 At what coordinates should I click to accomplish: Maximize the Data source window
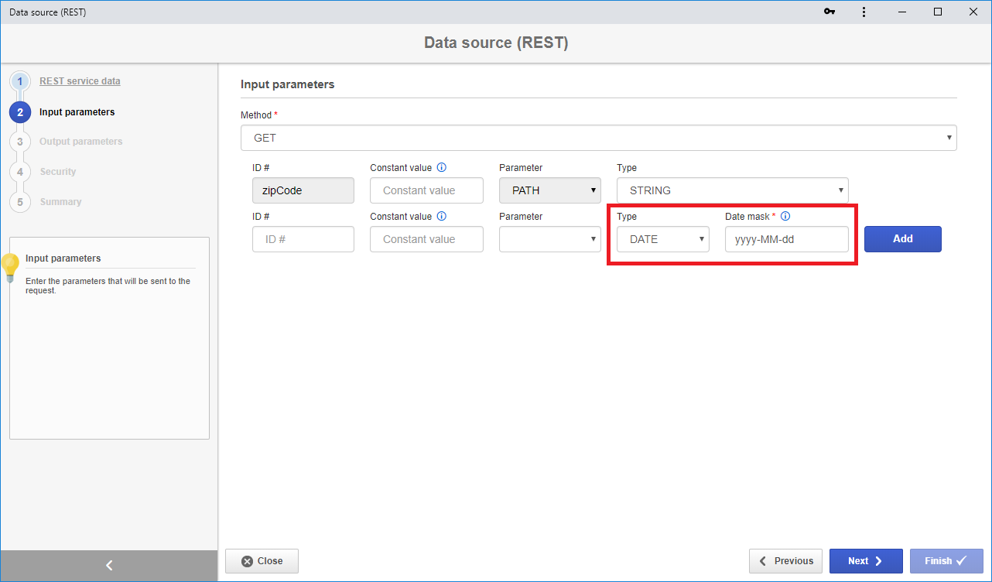938,12
